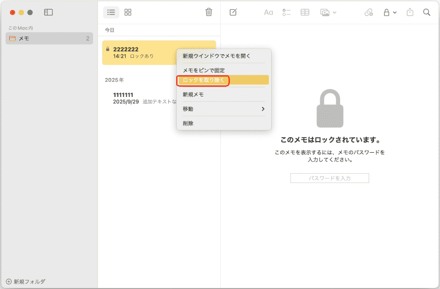Image resolution: width=440 pixels, height=289 pixels.
Task: Expand the '移動' submenu
Action: [x=223, y=109]
